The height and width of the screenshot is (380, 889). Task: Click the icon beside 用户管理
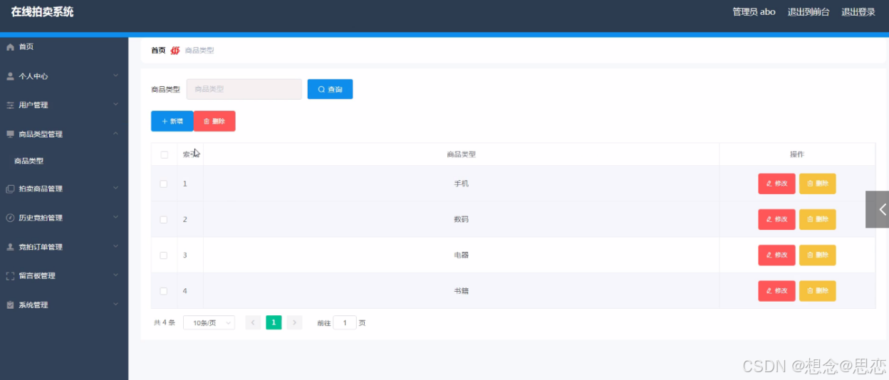[10, 105]
